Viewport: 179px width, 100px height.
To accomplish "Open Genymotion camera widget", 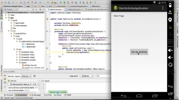I will coord(170,20).
